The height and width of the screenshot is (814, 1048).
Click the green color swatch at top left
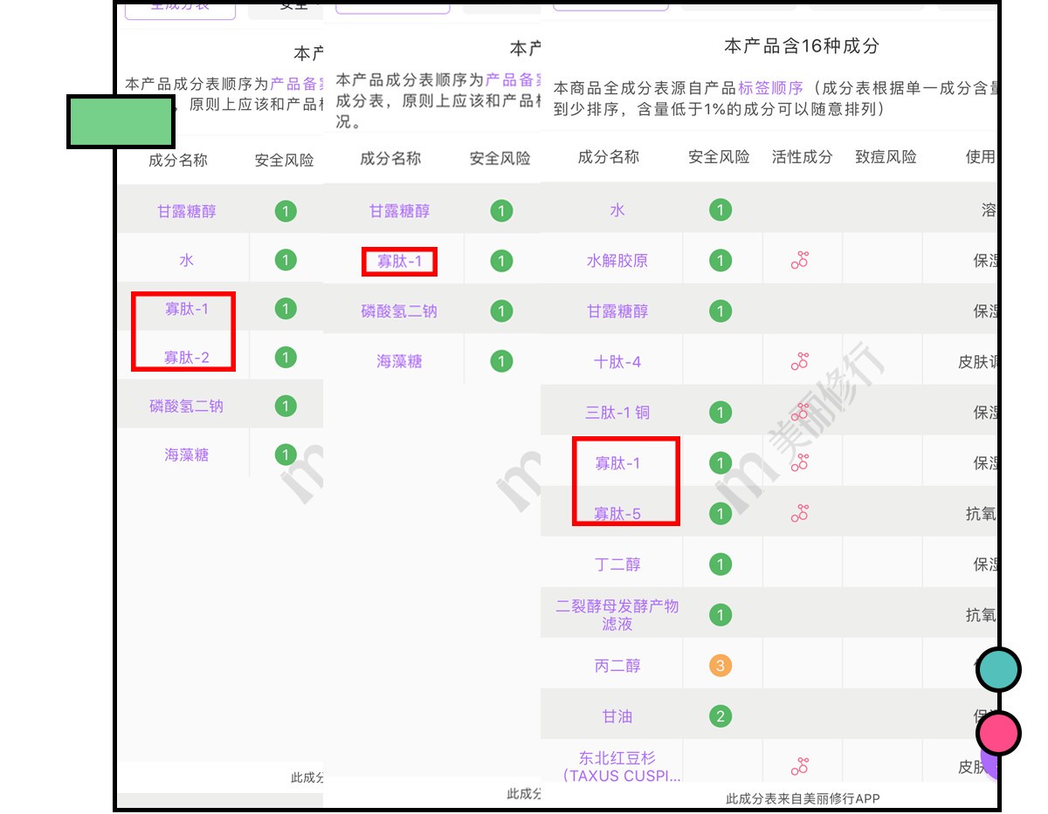tap(122, 120)
